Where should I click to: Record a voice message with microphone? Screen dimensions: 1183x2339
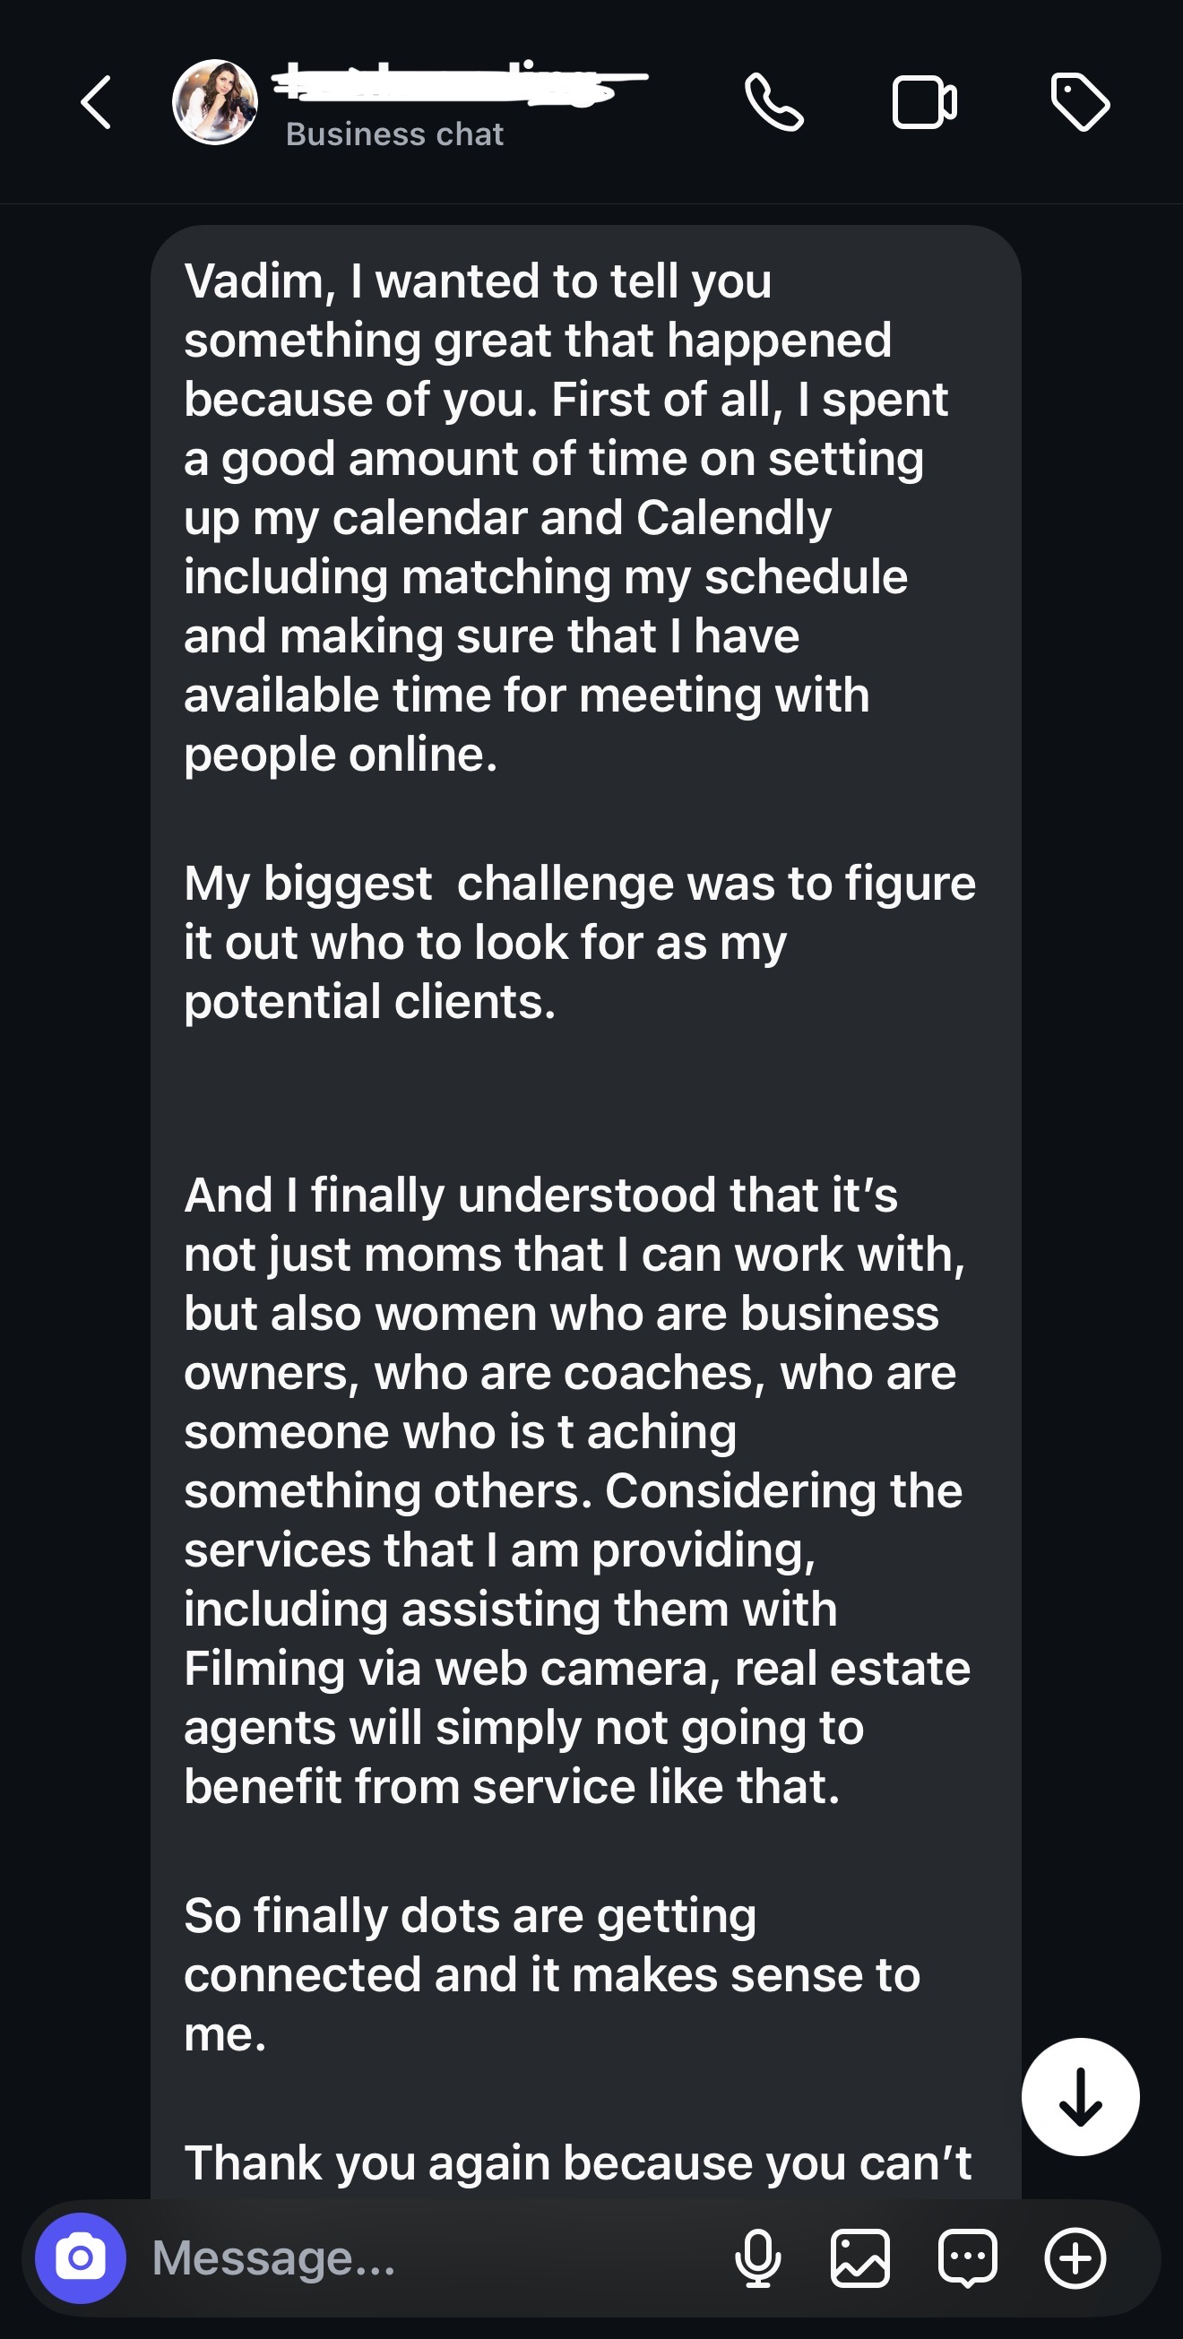[x=757, y=2257]
